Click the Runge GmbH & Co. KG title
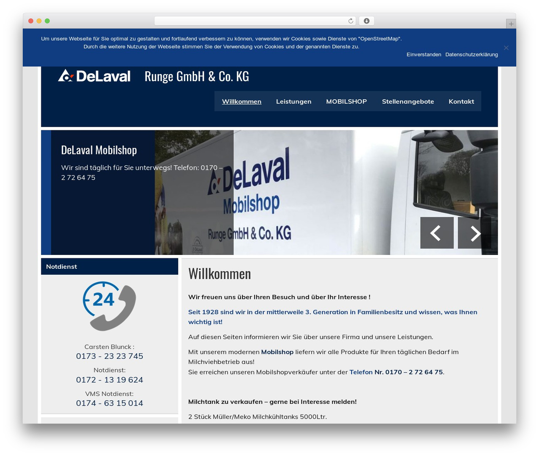This screenshot has width=539, height=456. coord(197,76)
